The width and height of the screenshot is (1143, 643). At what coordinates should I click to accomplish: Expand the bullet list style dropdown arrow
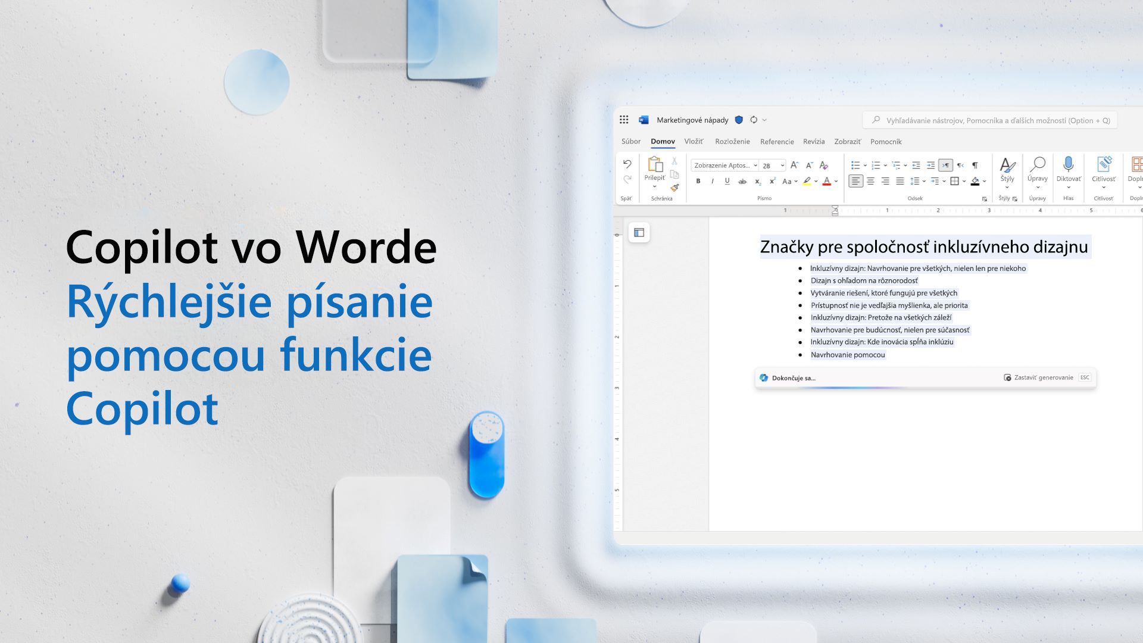865,166
